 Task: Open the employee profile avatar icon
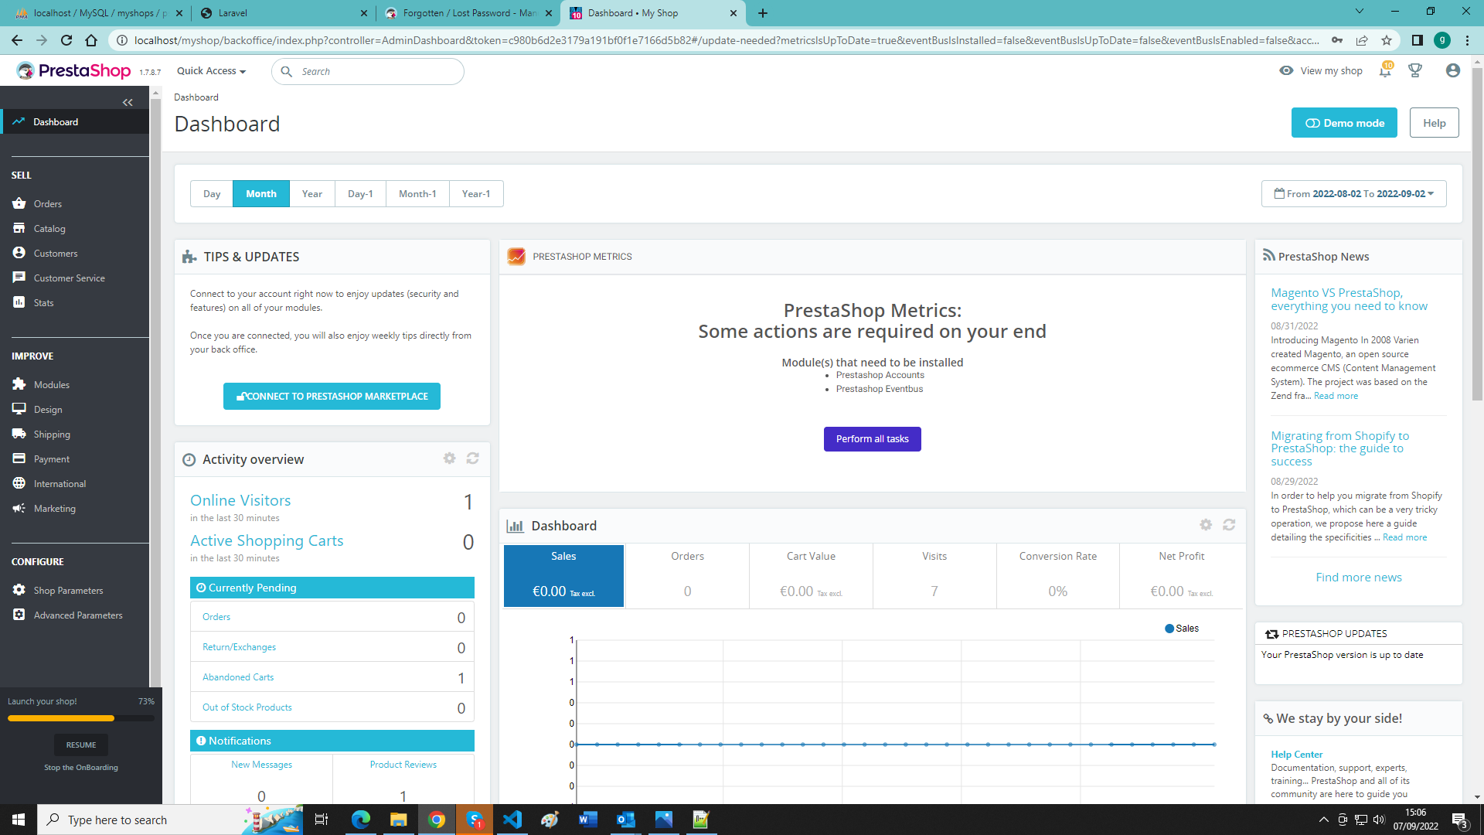click(x=1452, y=71)
